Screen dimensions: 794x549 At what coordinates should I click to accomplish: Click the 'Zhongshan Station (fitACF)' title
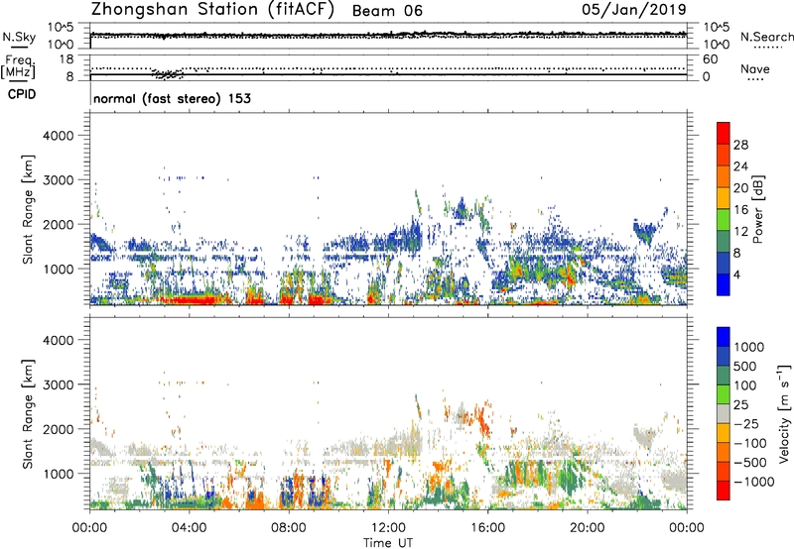click(212, 10)
